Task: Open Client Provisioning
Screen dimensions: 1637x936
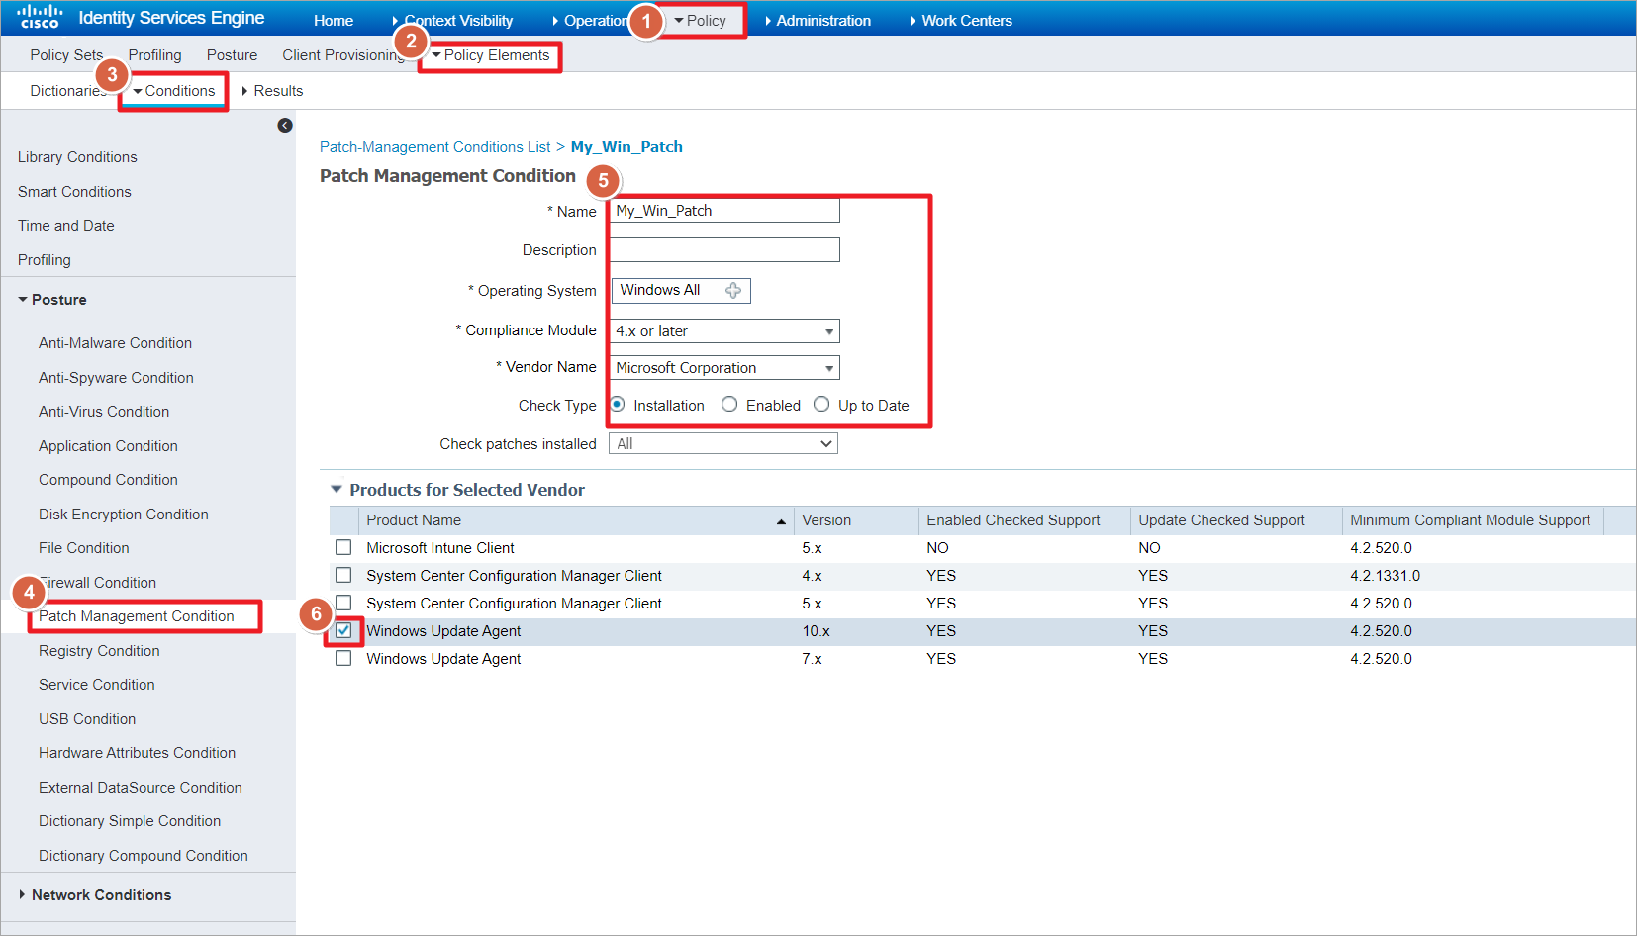Action: pyautogui.click(x=343, y=55)
